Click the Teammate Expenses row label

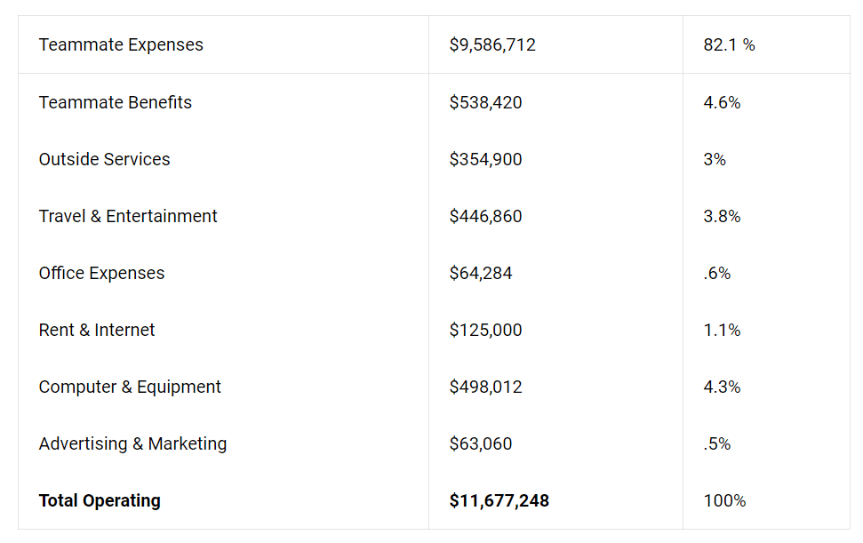[x=121, y=44]
